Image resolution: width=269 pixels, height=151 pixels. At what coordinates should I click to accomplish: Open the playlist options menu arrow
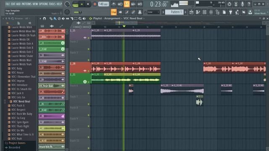point(40,18)
